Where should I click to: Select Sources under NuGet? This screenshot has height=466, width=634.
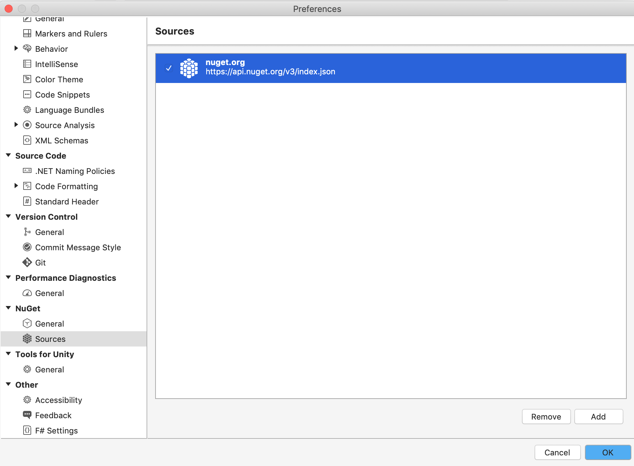point(74,339)
